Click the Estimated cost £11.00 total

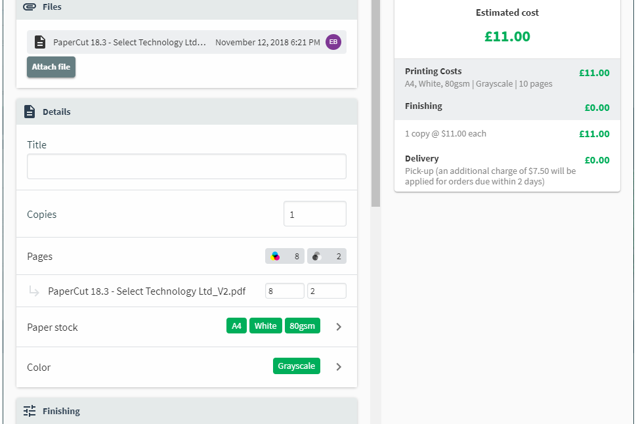point(507,37)
